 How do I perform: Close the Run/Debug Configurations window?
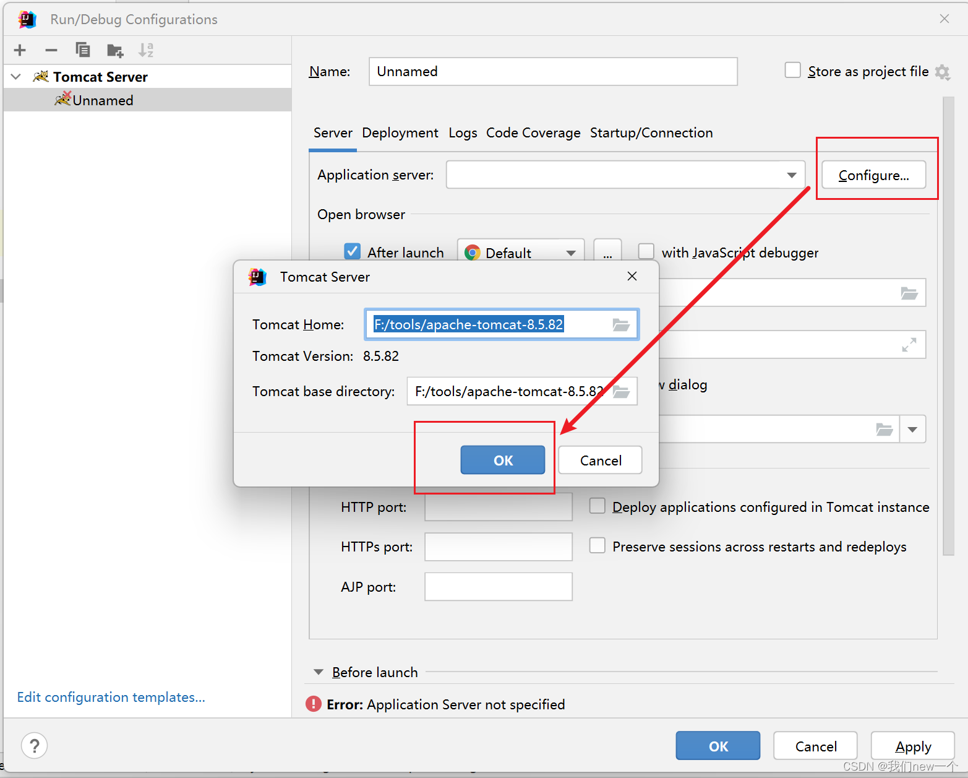pos(944,19)
